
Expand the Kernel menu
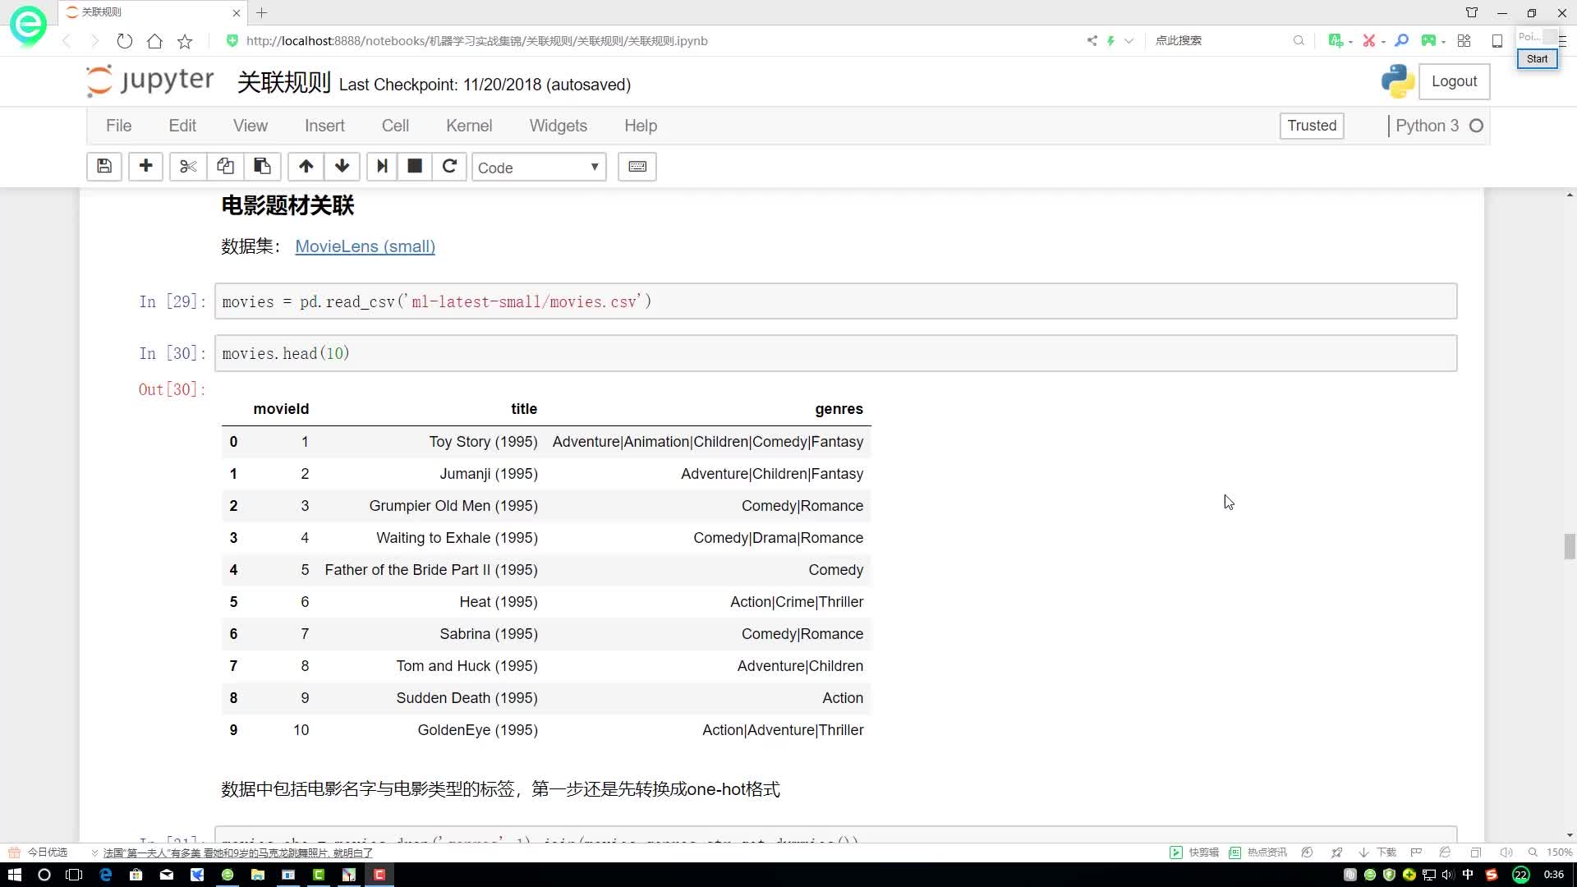tap(470, 125)
